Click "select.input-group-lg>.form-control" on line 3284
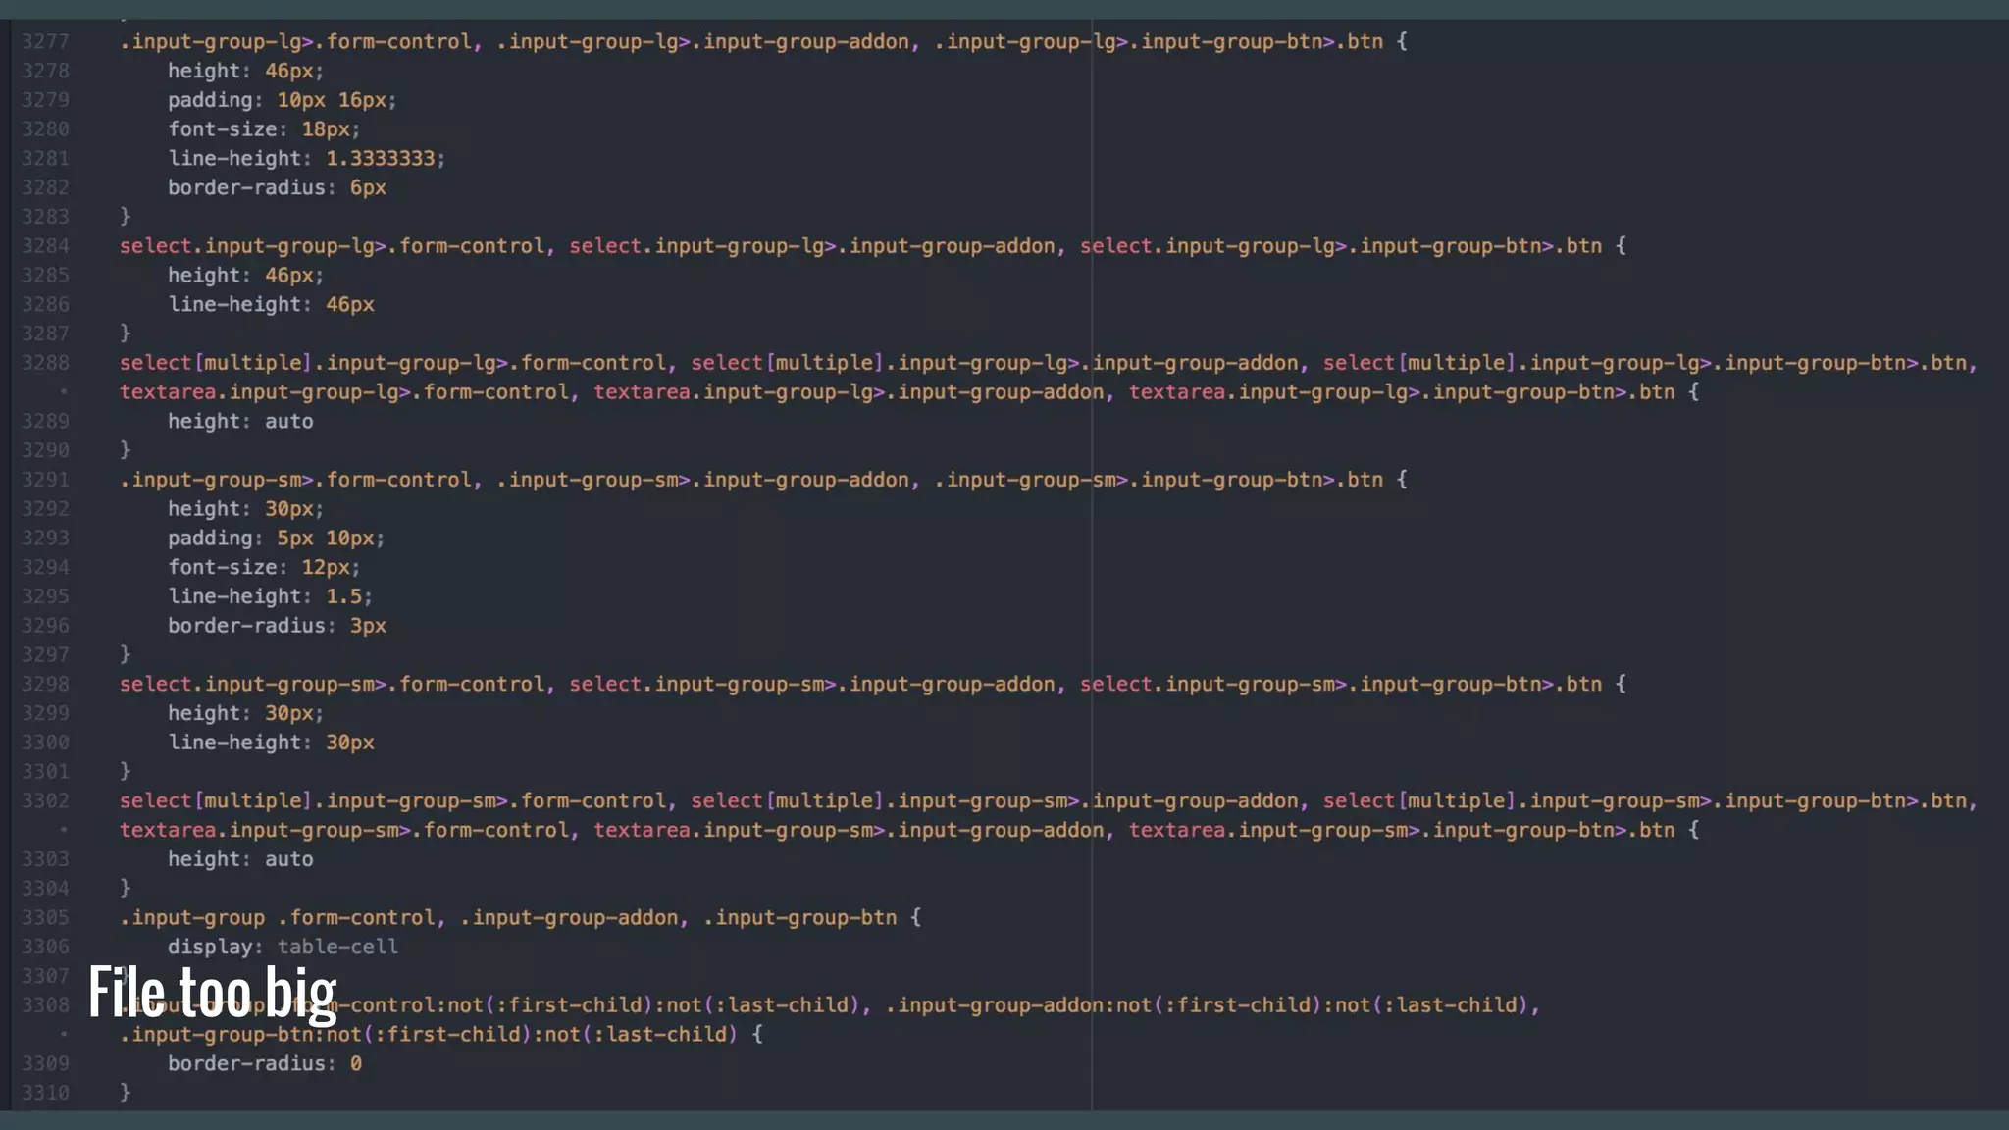The image size is (2009, 1130). pyautogui.click(x=332, y=246)
